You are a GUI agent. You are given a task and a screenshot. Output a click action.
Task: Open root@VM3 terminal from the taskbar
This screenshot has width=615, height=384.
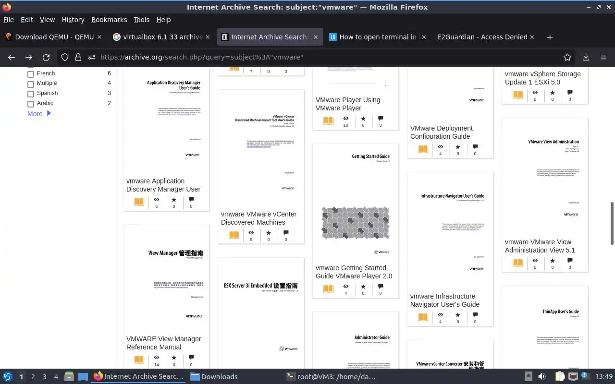point(331,377)
